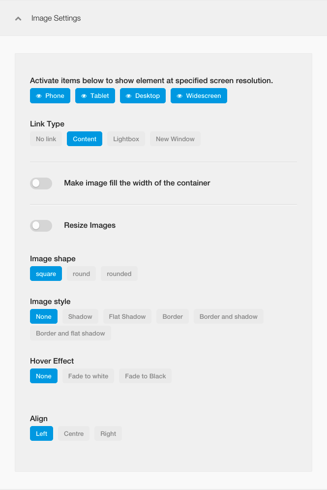This screenshot has height=490, width=327.
Task: Align image to Centre
Action: pos(74,433)
